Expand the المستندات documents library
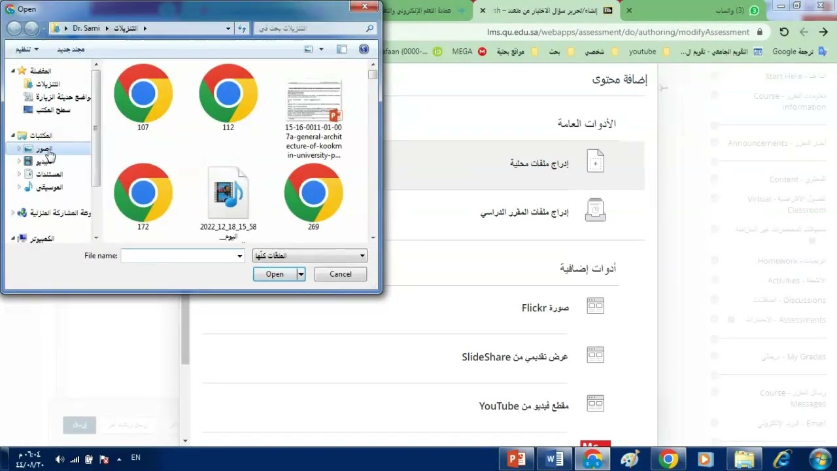Image resolution: width=837 pixels, height=471 pixels. pos(19,174)
